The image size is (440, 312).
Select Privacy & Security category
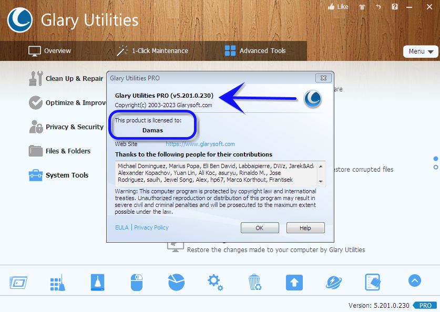coord(66,127)
